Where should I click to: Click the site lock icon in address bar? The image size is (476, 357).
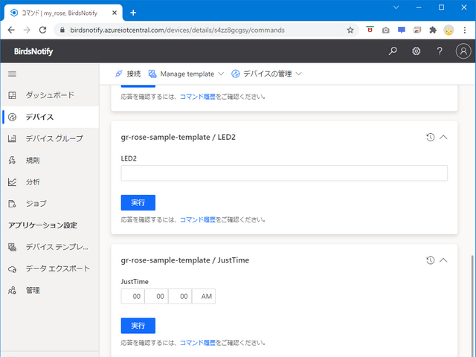(x=62, y=30)
